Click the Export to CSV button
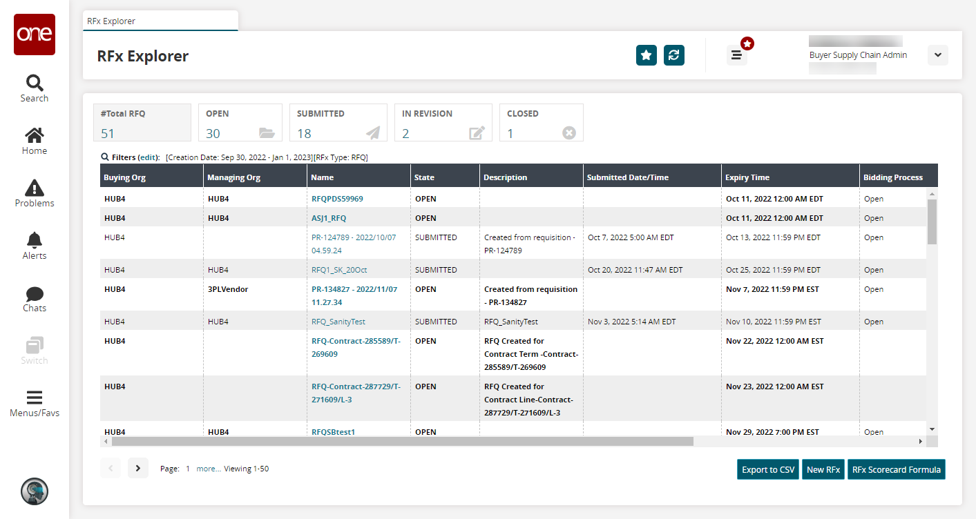976x519 pixels. tap(767, 470)
